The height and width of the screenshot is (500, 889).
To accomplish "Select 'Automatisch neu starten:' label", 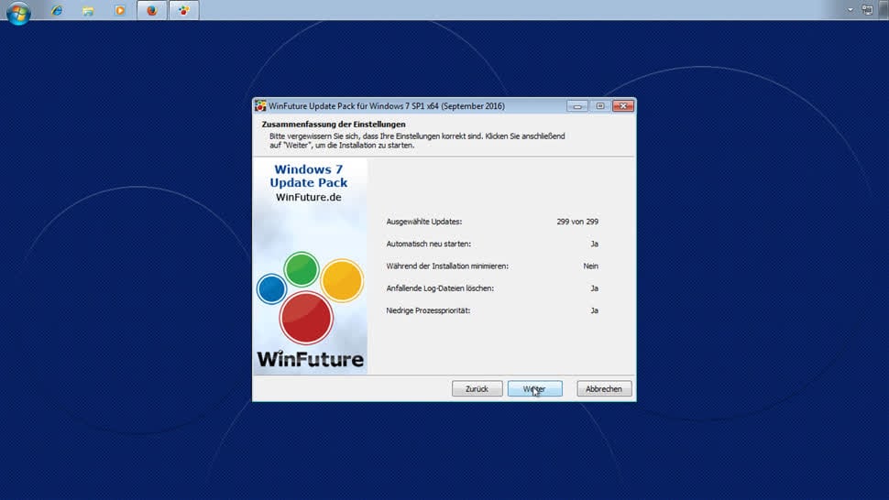I will point(429,245).
